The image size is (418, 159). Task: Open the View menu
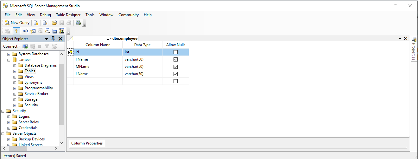pyautogui.click(x=31, y=15)
